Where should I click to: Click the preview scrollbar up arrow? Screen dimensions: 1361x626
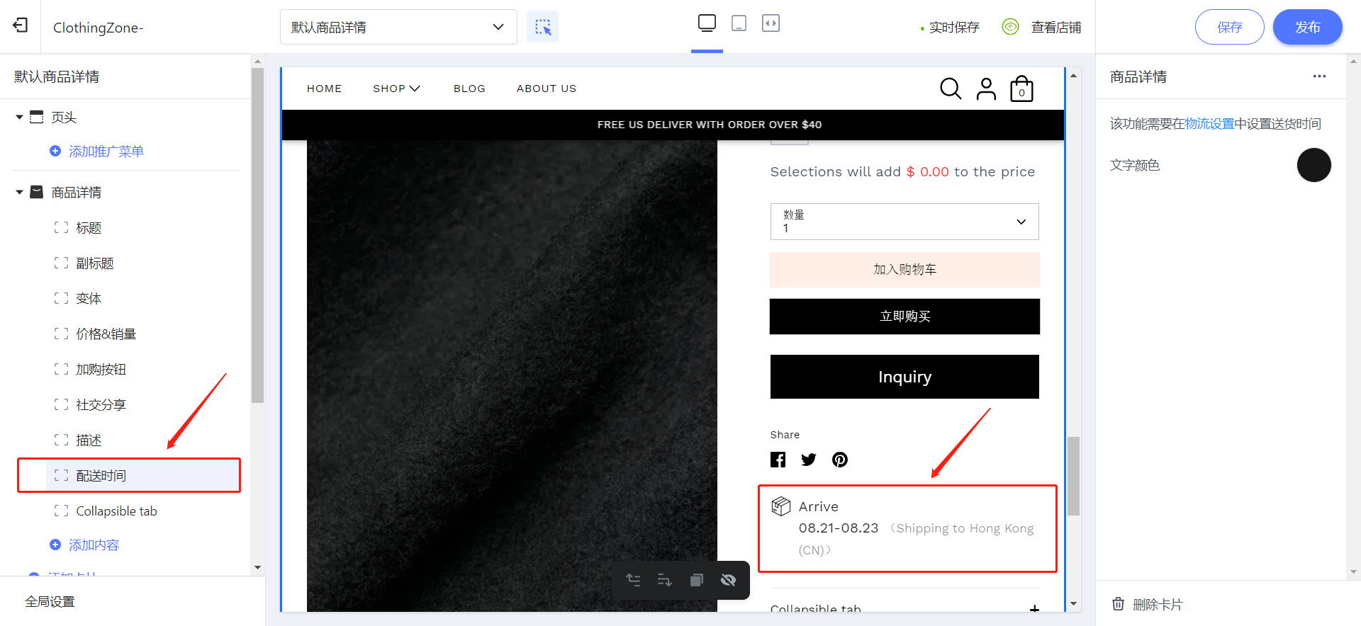pos(1074,75)
